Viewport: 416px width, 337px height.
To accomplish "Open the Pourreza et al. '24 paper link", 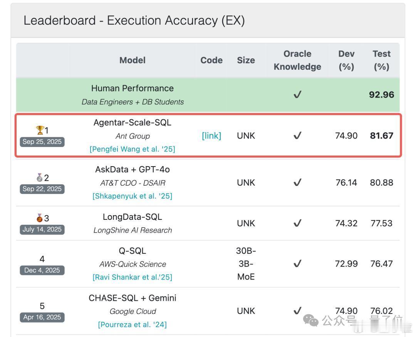I will [x=133, y=325].
